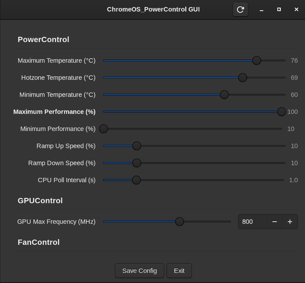305x283 pixels.
Task: Click the Hotzone Temperature slider handle
Action: [242, 77]
